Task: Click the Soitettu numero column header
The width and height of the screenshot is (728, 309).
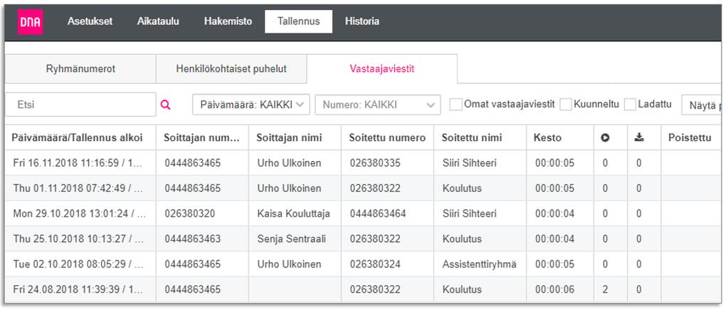Action: [387, 137]
